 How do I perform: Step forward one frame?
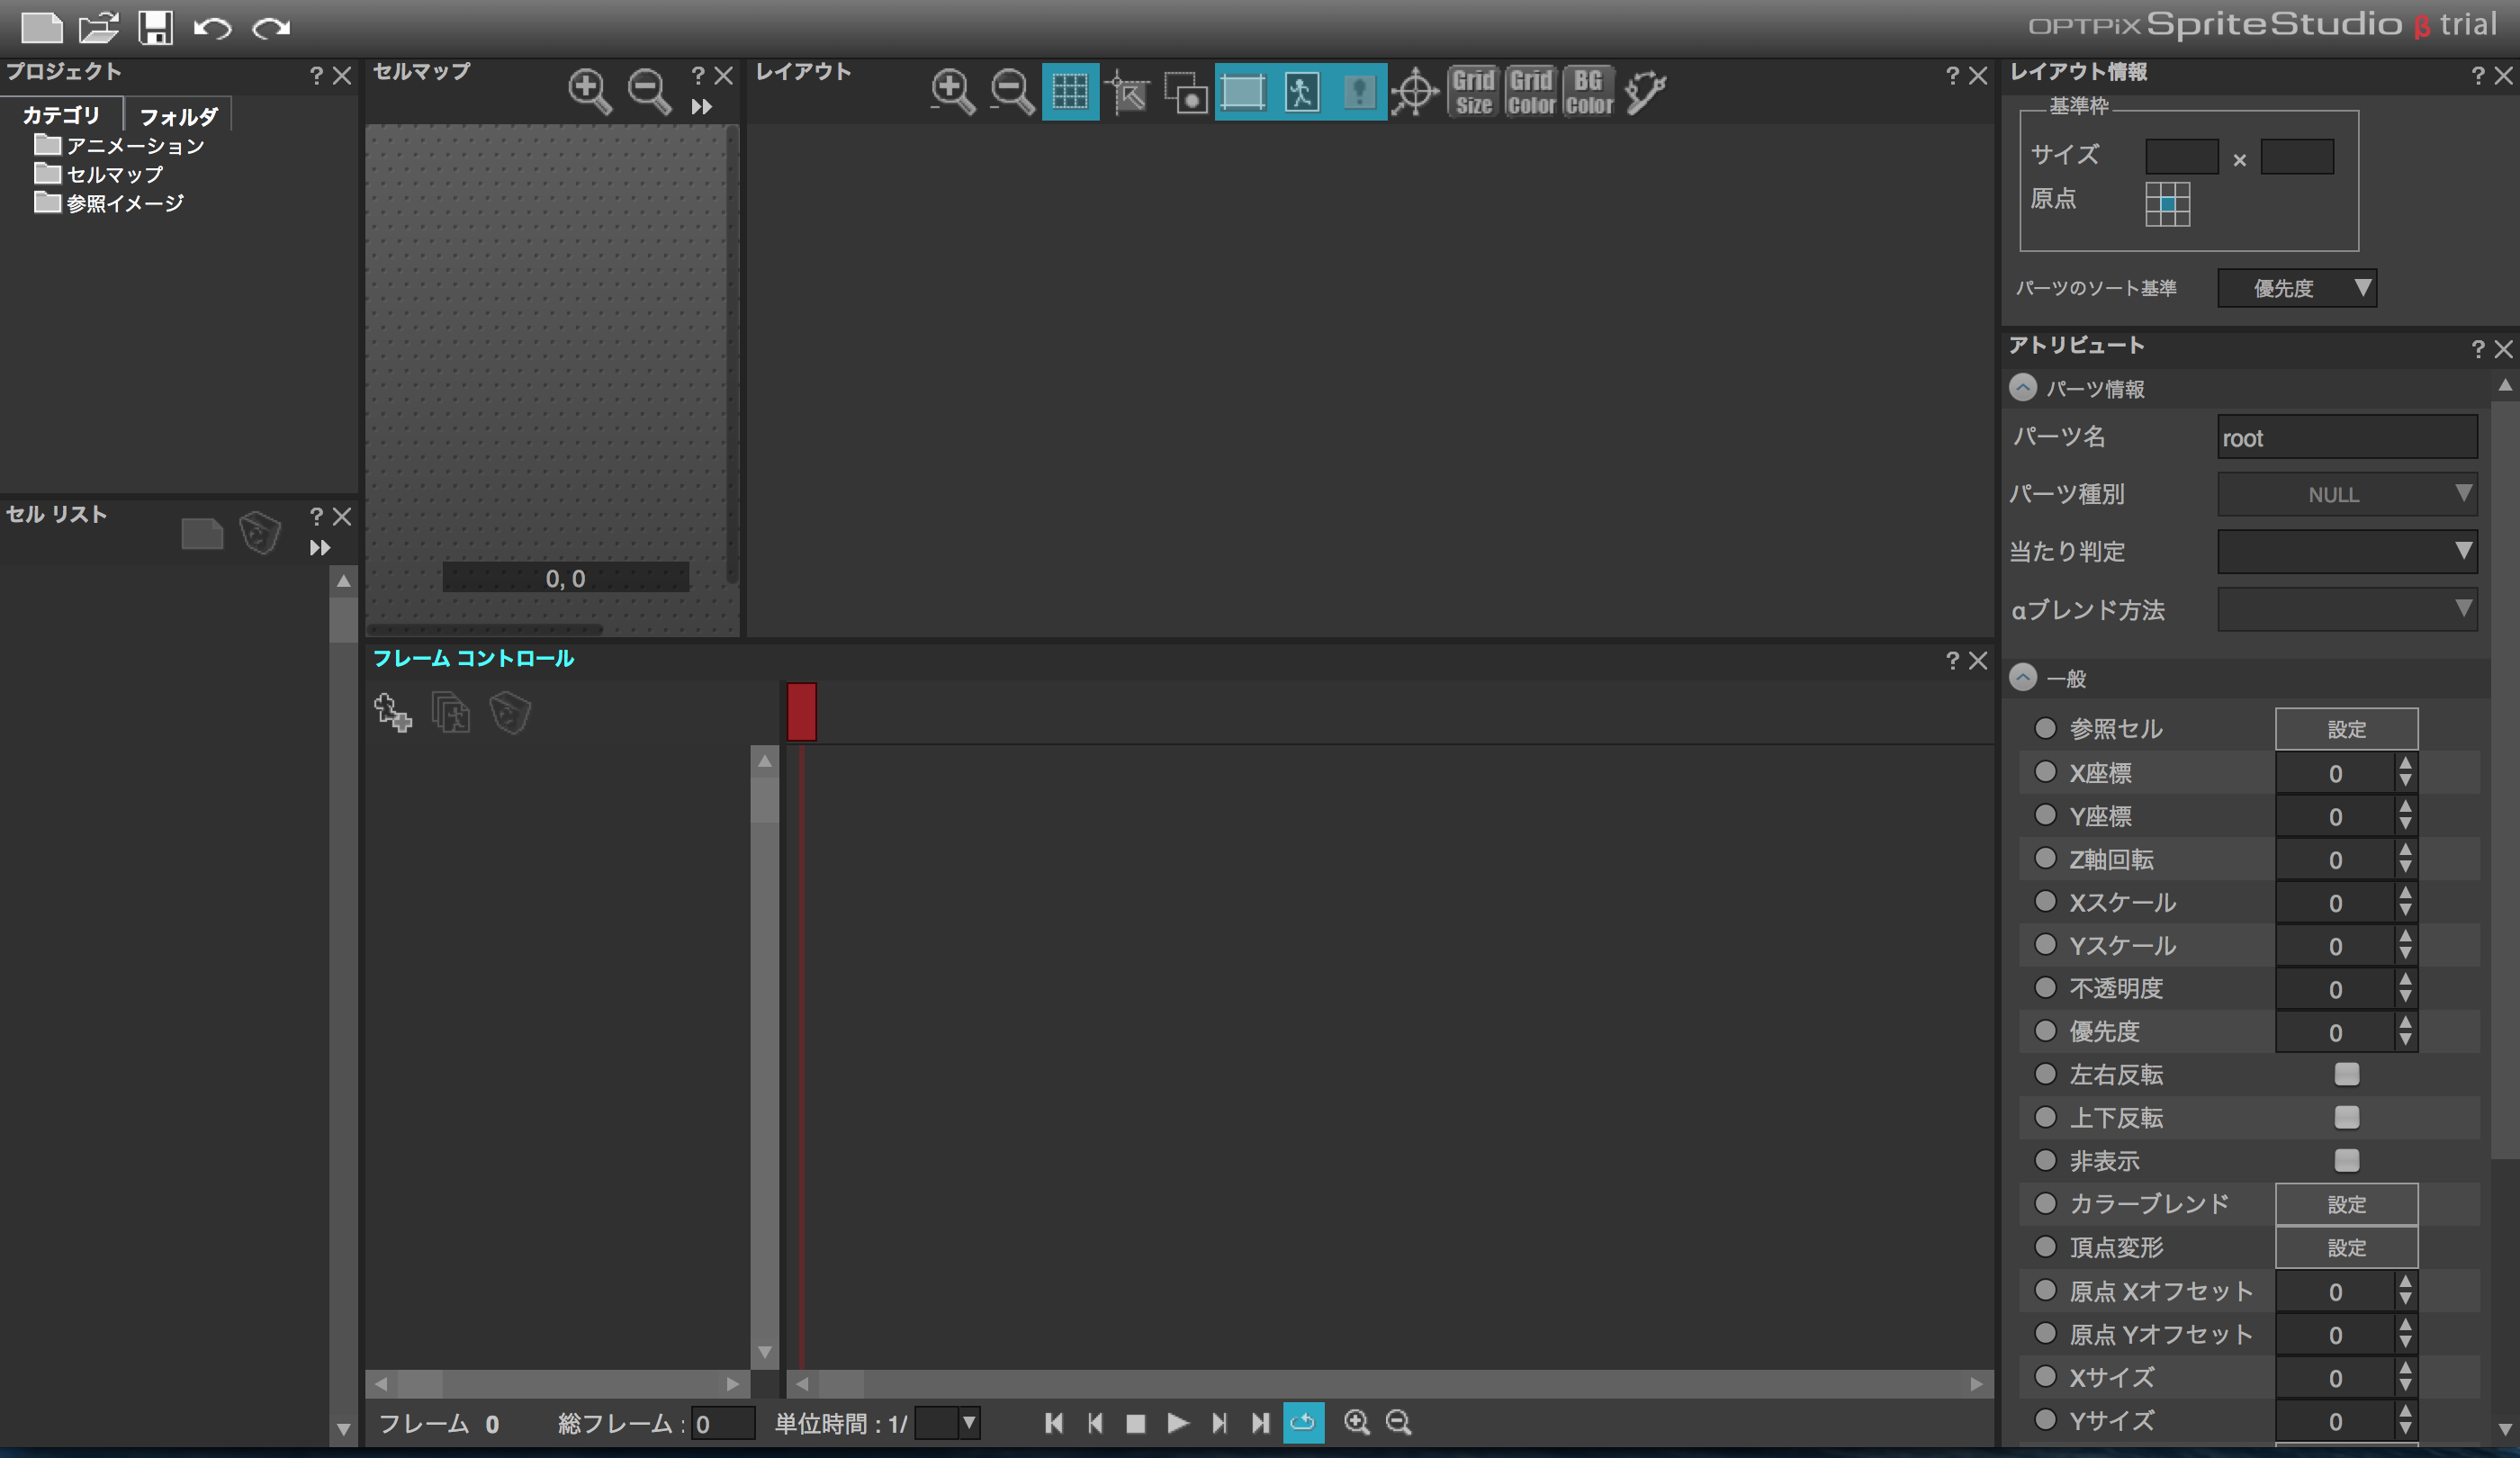tap(1219, 1423)
